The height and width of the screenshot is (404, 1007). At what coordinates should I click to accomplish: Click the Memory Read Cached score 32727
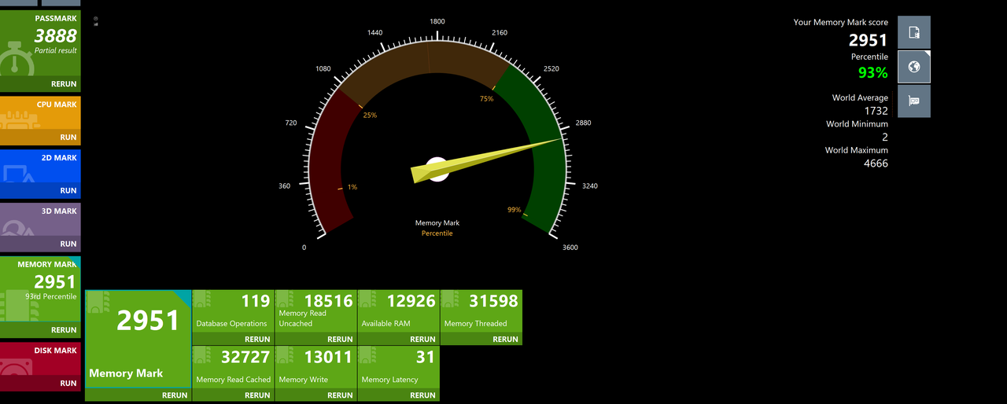point(246,357)
